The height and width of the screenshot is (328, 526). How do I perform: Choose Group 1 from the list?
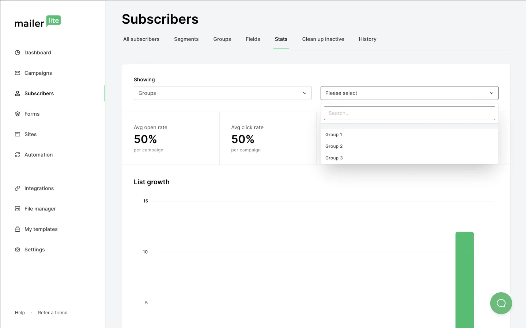click(x=409, y=135)
